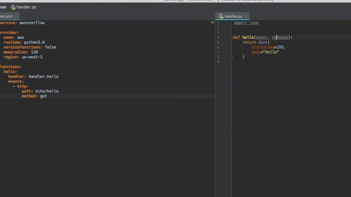Collapse the hello function fold marker
This screenshot has width=351, height=197.
coord(231,37)
